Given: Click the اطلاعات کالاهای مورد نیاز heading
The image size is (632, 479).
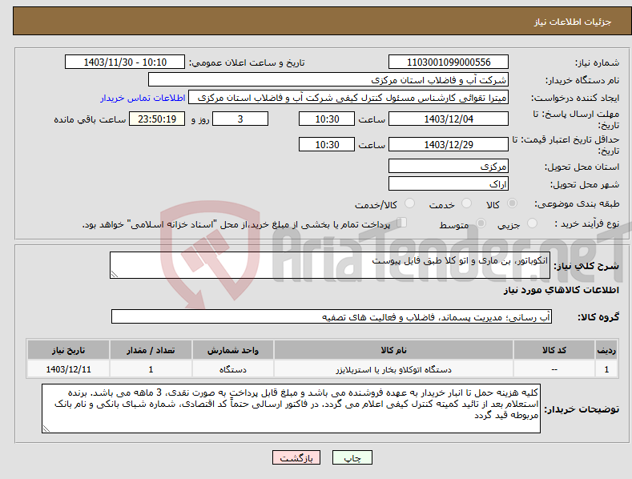Looking at the screenshot, I should [561, 290].
